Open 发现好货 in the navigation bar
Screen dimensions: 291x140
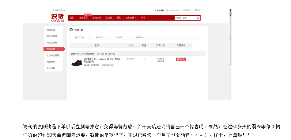(97, 18)
